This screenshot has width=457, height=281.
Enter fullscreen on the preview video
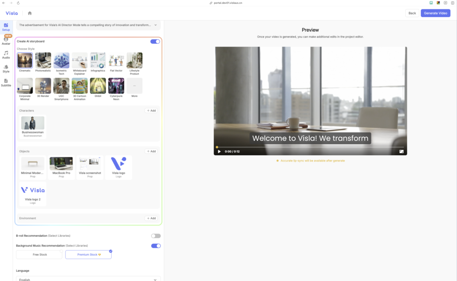pos(401,152)
